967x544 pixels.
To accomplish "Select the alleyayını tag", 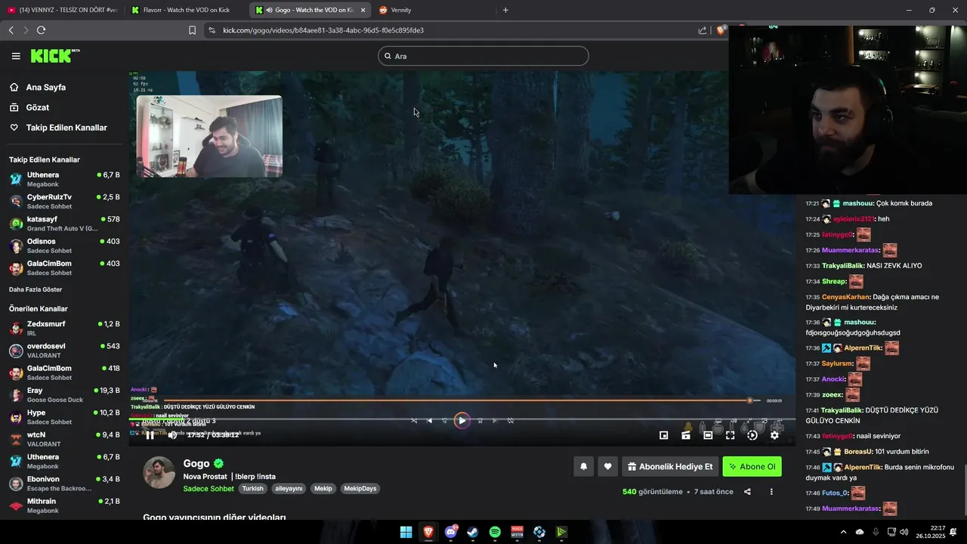I will point(288,488).
